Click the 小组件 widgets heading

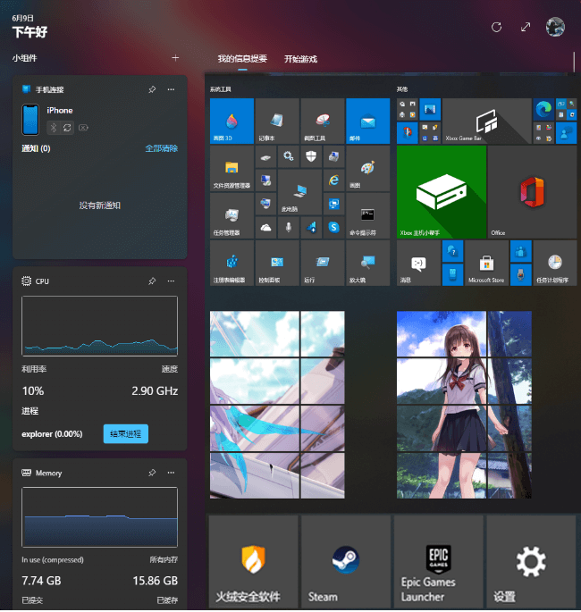tap(25, 58)
